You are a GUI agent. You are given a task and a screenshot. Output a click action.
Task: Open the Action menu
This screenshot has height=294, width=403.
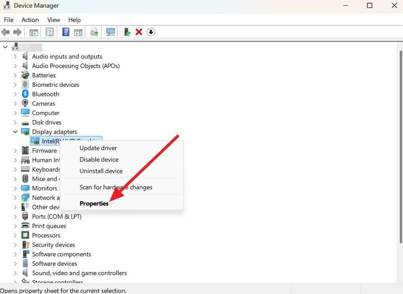(x=30, y=20)
